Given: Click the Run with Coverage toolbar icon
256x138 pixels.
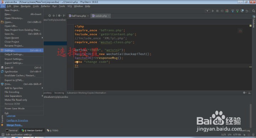Looking at the screenshot, I should [x=222, y=11].
